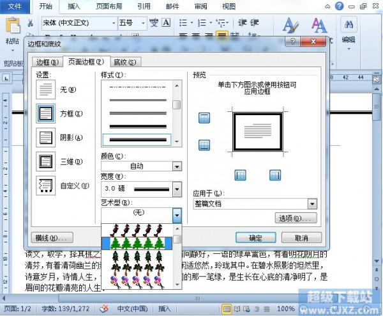The height and width of the screenshot is (316, 383).
Task: Open Word Help question mark icon
Action: tap(339, 6)
